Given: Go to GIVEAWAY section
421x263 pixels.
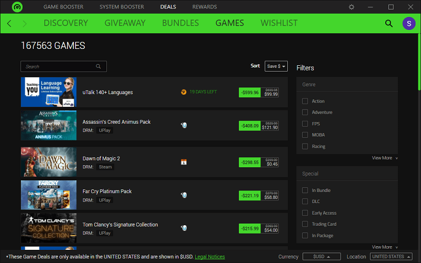Looking at the screenshot, I should pos(125,23).
